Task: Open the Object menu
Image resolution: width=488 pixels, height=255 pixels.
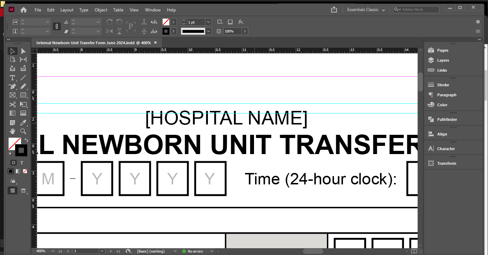Action: click(x=101, y=10)
